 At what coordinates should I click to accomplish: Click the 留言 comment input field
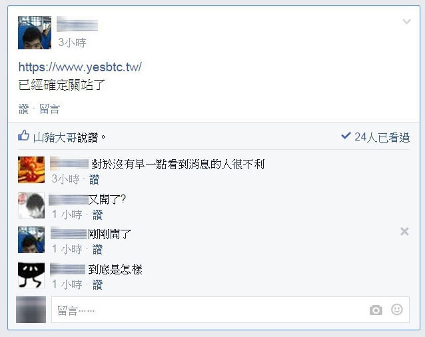230,310
